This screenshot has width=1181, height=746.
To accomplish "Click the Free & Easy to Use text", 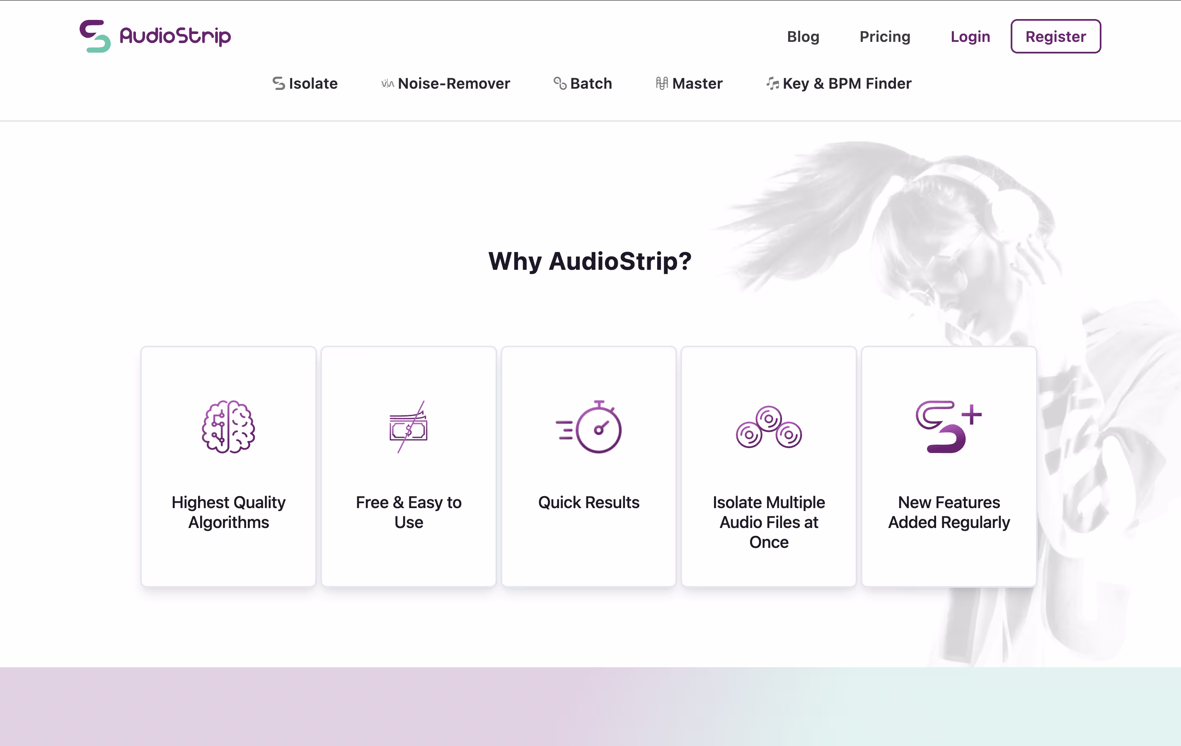I will 409,512.
